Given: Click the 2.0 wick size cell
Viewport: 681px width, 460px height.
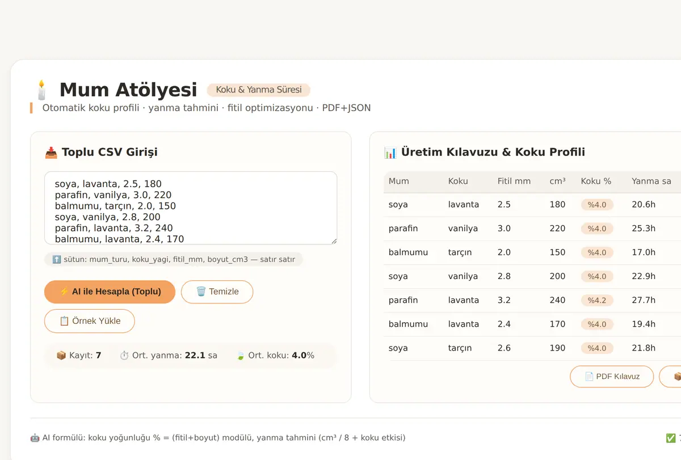Looking at the screenshot, I should [x=504, y=252].
